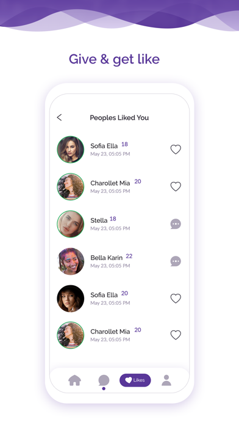Open Bella Karin's colorful avatar
This screenshot has width=239, height=425.
[x=70, y=261]
